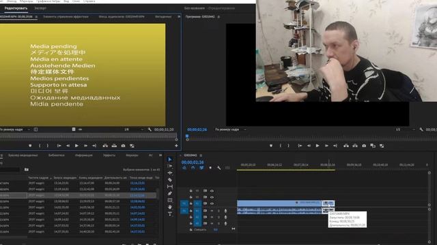This screenshot has height=245, width=437.
Task: Select the Rectangle tool
Action: coord(170,200)
